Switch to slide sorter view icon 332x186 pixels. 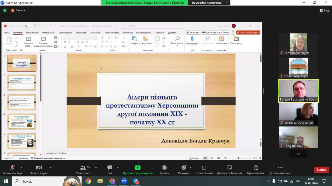point(212,158)
